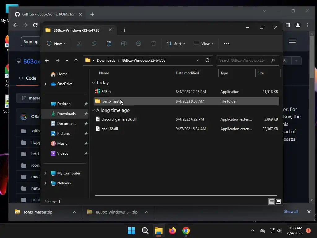Select the gsdll32.dll file
317x238 pixels.
[x=187, y=129]
